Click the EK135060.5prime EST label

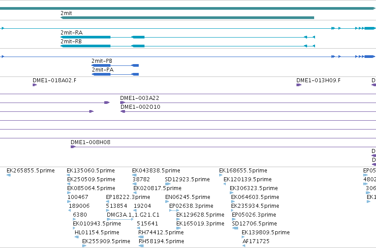pyautogui.click(x=91, y=171)
